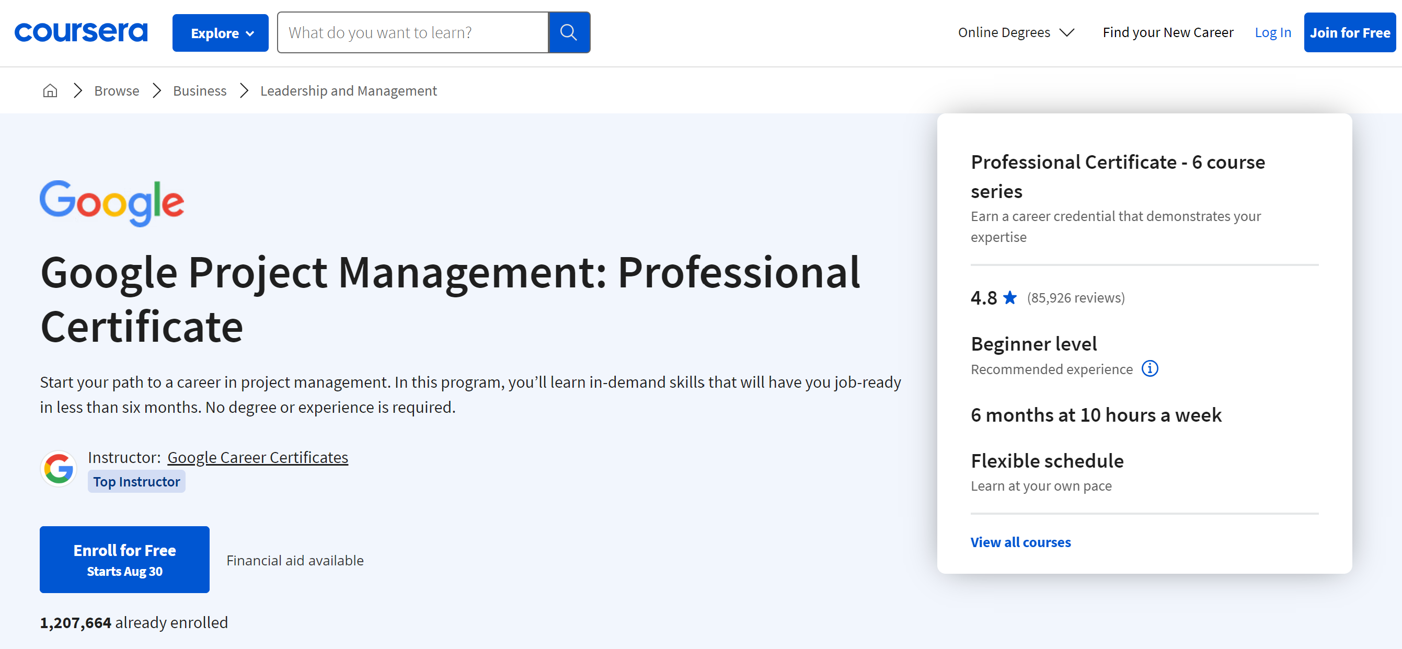Click the 'Flexible schedule' heading
The image size is (1402, 649).
[1047, 461]
